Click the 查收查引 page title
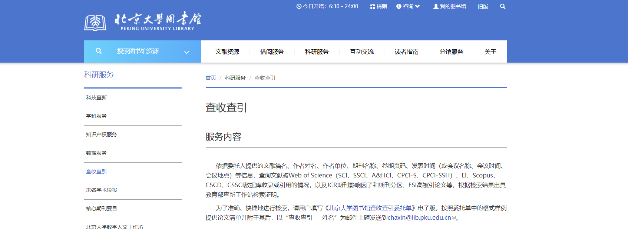Image resolution: width=628 pixels, height=233 pixels. click(x=227, y=107)
